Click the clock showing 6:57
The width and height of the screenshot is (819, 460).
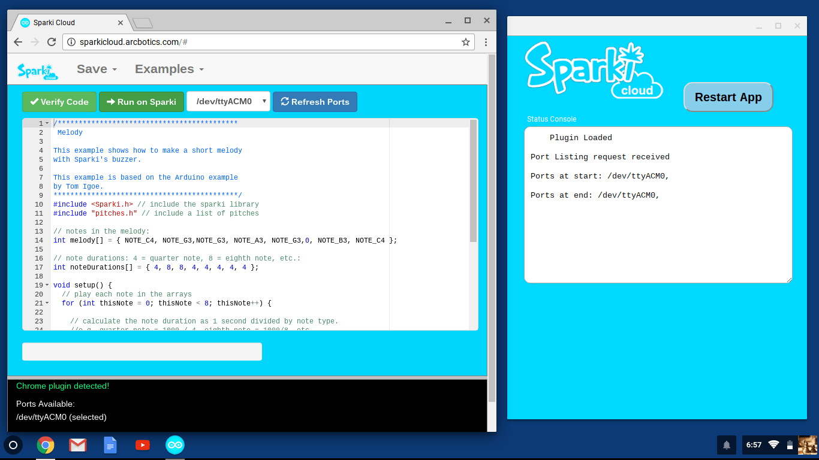[x=754, y=445]
